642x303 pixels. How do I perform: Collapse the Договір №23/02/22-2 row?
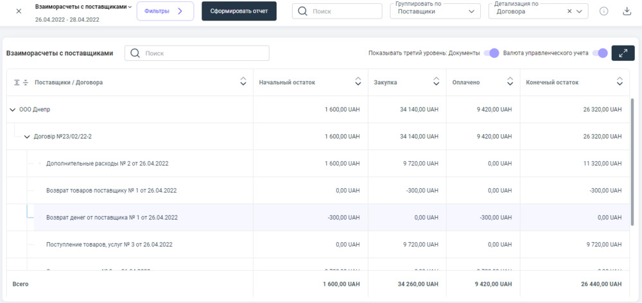pyautogui.click(x=26, y=137)
